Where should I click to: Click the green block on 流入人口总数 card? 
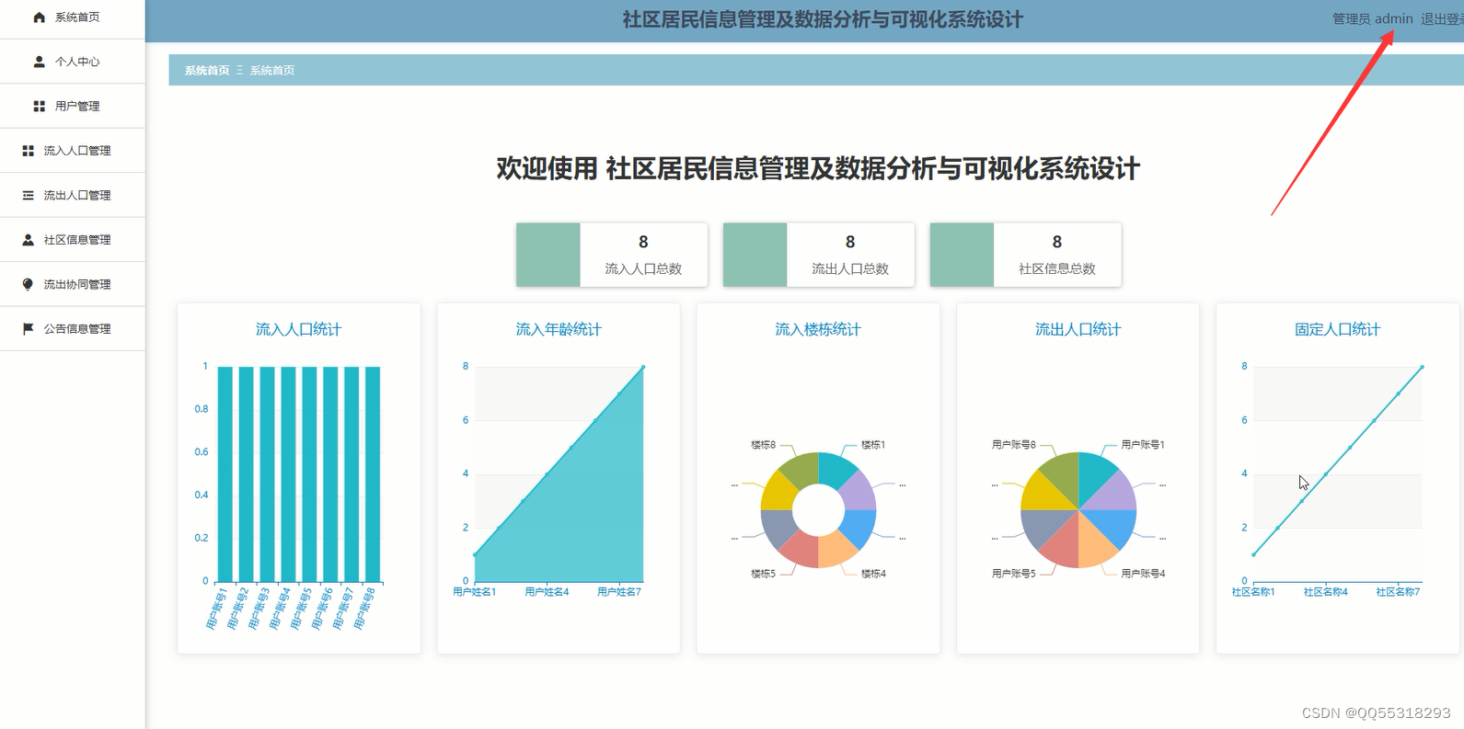pos(548,255)
